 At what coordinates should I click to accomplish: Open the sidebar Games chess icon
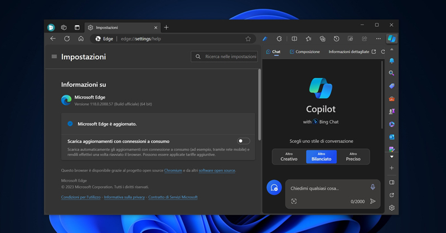pyautogui.click(x=392, y=111)
